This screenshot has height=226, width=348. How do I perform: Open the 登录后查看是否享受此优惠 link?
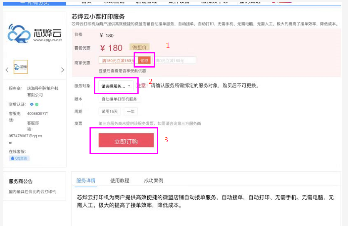(x=122, y=70)
